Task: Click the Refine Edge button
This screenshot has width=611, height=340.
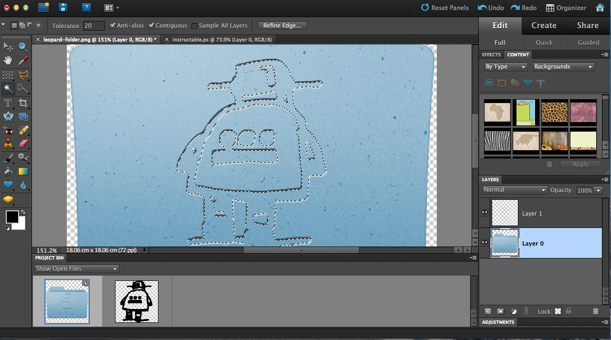Action: point(282,25)
